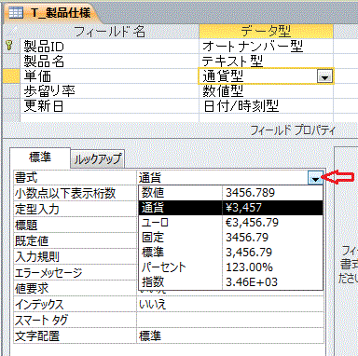The image size is (358, 356).
Task: Select the 指数 format option
Action: 230,282
